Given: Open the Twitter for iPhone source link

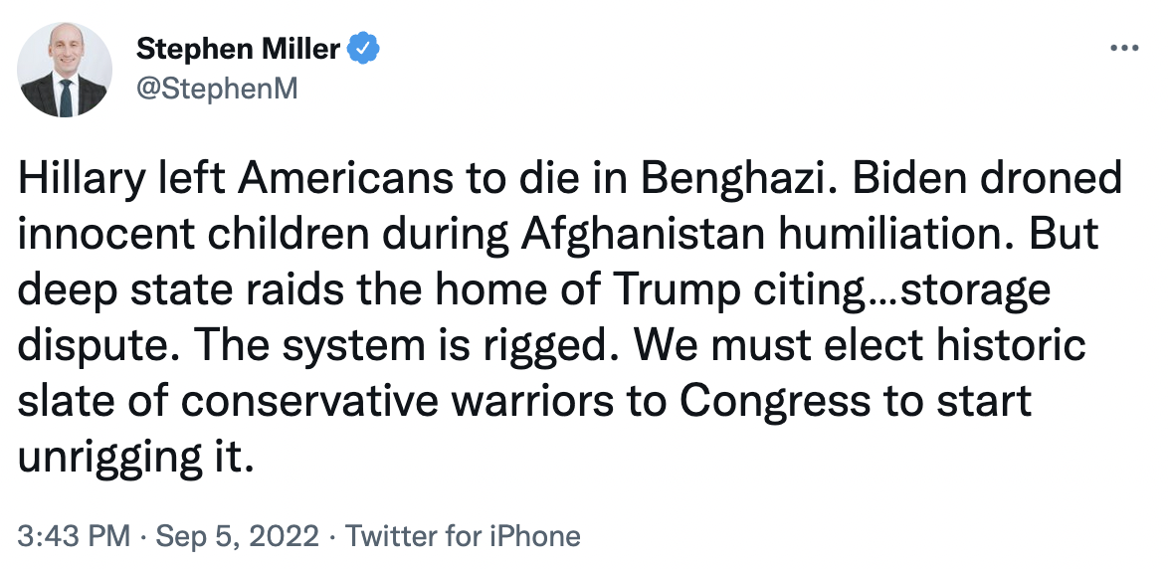Looking at the screenshot, I should pyautogui.click(x=464, y=536).
